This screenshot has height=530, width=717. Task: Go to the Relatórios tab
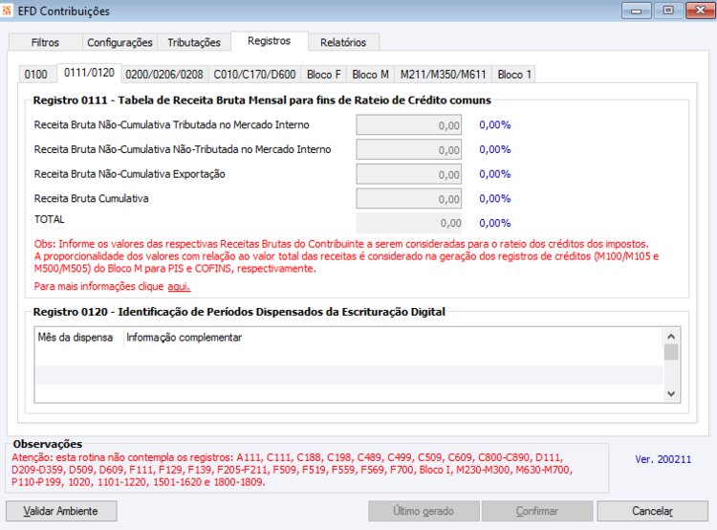click(x=343, y=42)
